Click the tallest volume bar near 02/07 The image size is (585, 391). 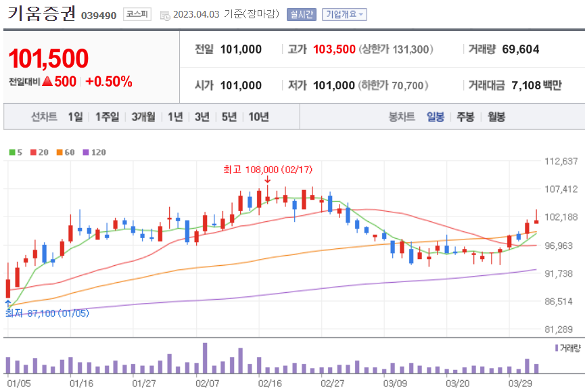205,358
